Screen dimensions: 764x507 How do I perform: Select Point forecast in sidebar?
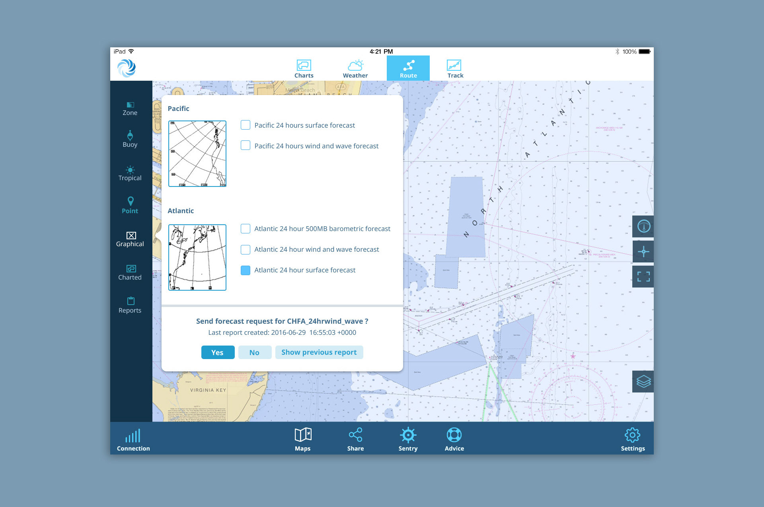130,206
